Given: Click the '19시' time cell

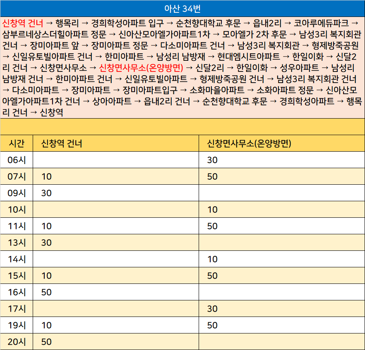Looking at the screenshot, I should point(17,325).
